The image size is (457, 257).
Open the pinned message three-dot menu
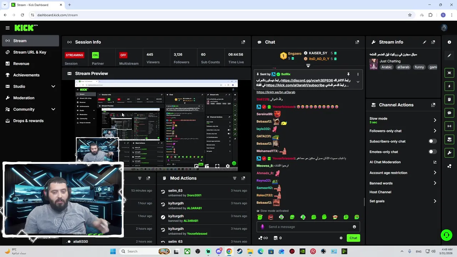(x=358, y=74)
